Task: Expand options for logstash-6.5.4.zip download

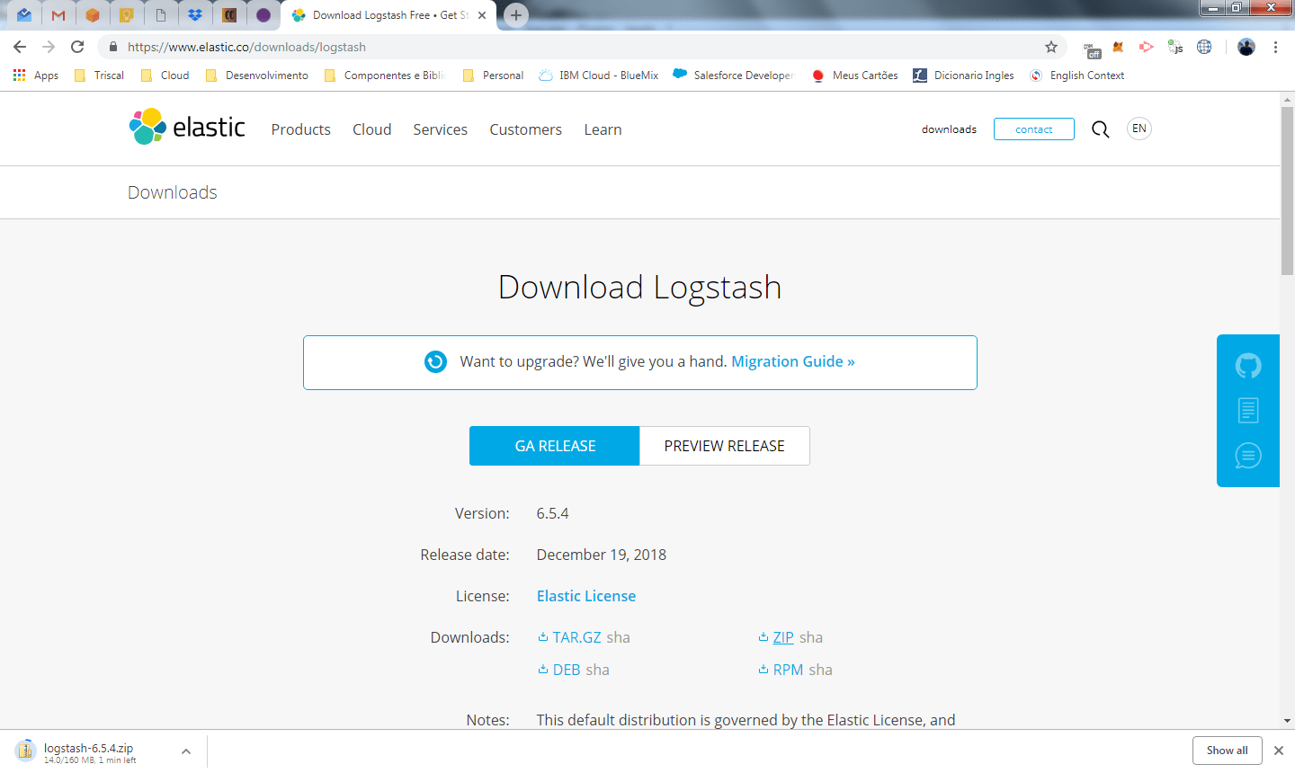Action: click(185, 751)
